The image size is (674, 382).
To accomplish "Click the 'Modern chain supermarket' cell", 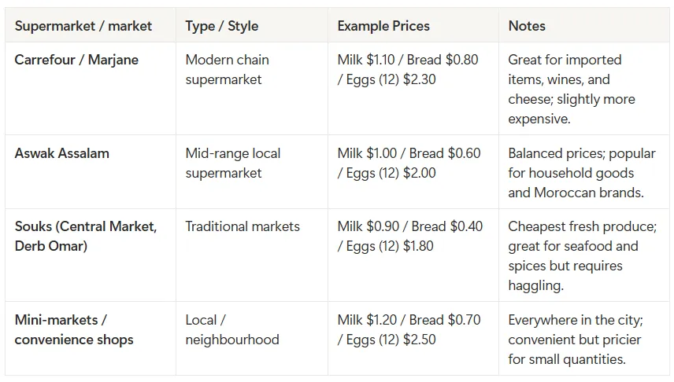I will (227, 69).
